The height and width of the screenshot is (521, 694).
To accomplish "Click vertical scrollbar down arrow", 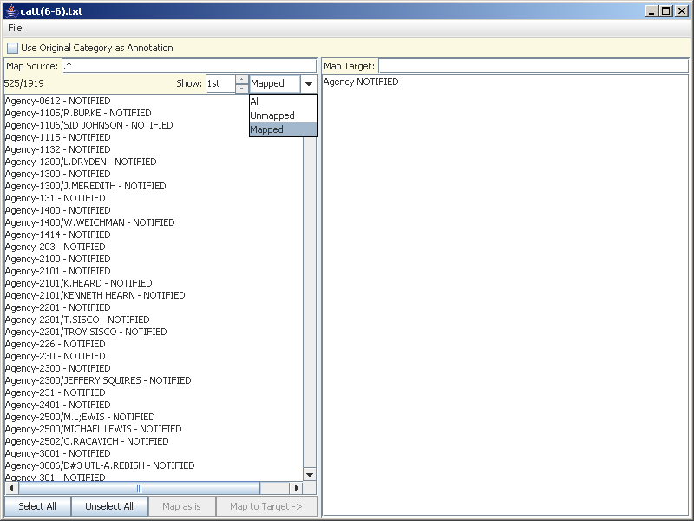I will click(310, 475).
